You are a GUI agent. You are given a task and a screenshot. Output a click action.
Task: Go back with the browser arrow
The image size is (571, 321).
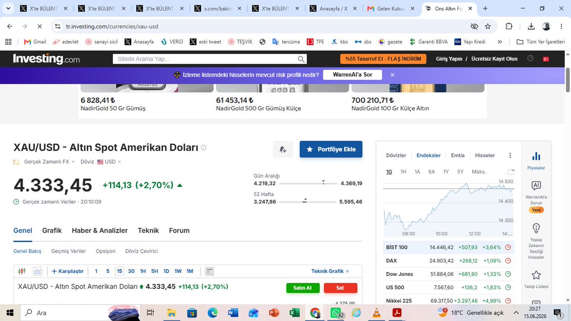(10, 27)
